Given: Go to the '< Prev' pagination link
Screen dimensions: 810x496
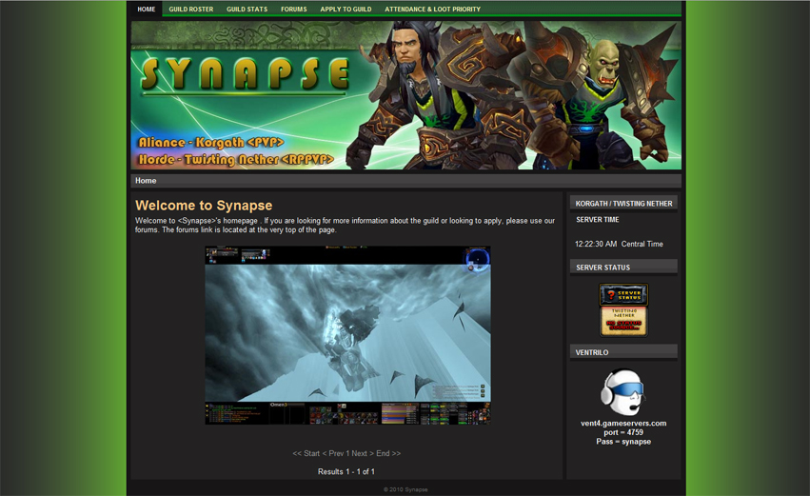Looking at the screenshot, I should point(333,454).
